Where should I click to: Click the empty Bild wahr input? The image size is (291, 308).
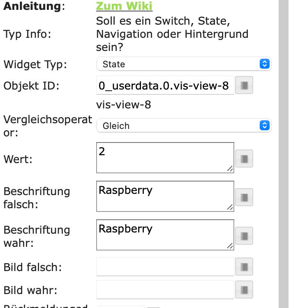click(x=165, y=290)
